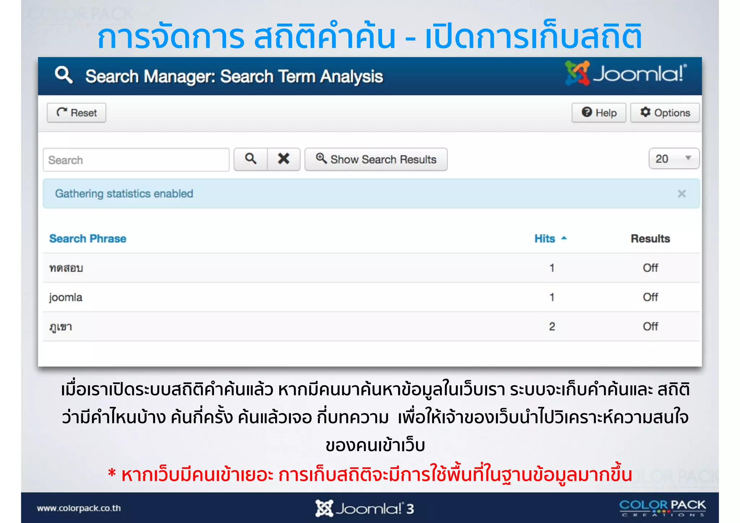Click the magnifier search submit icon
Viewport: 740px width, 523px height.
point(250,159)
